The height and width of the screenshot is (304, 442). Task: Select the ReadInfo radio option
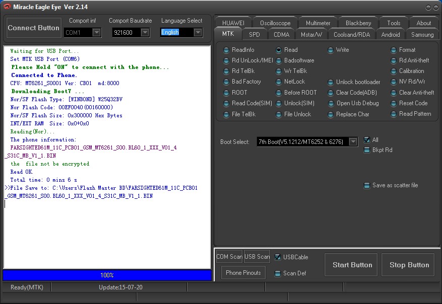coord(227,50)
